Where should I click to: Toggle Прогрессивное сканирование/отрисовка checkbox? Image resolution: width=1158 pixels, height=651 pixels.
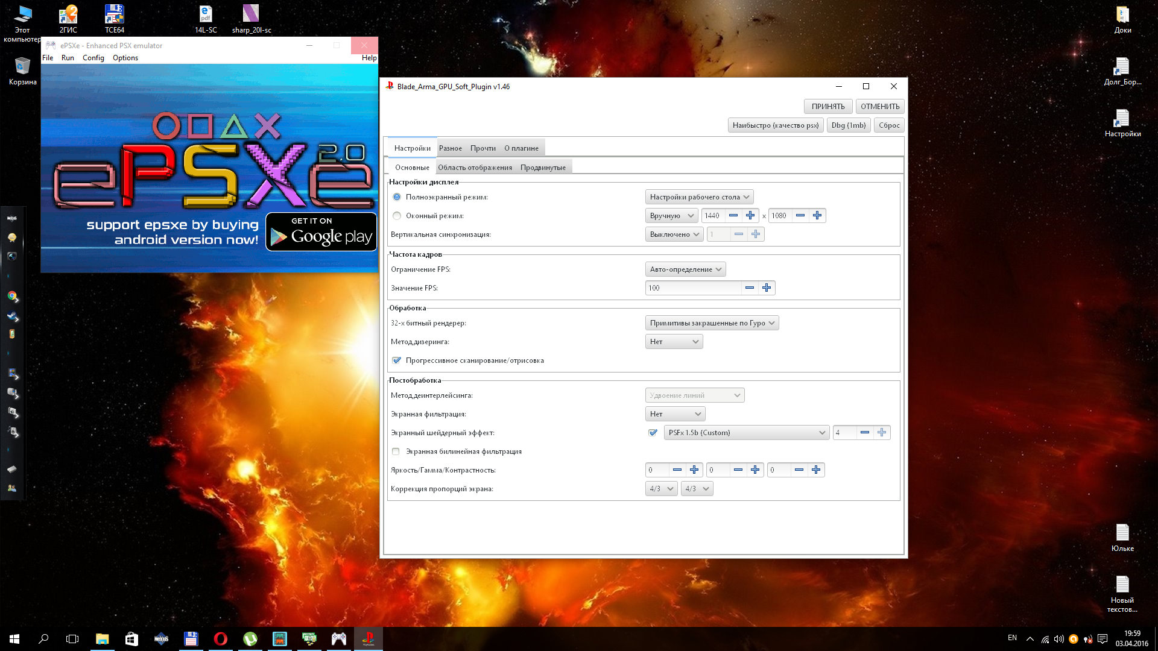click(x=397, y=360)
